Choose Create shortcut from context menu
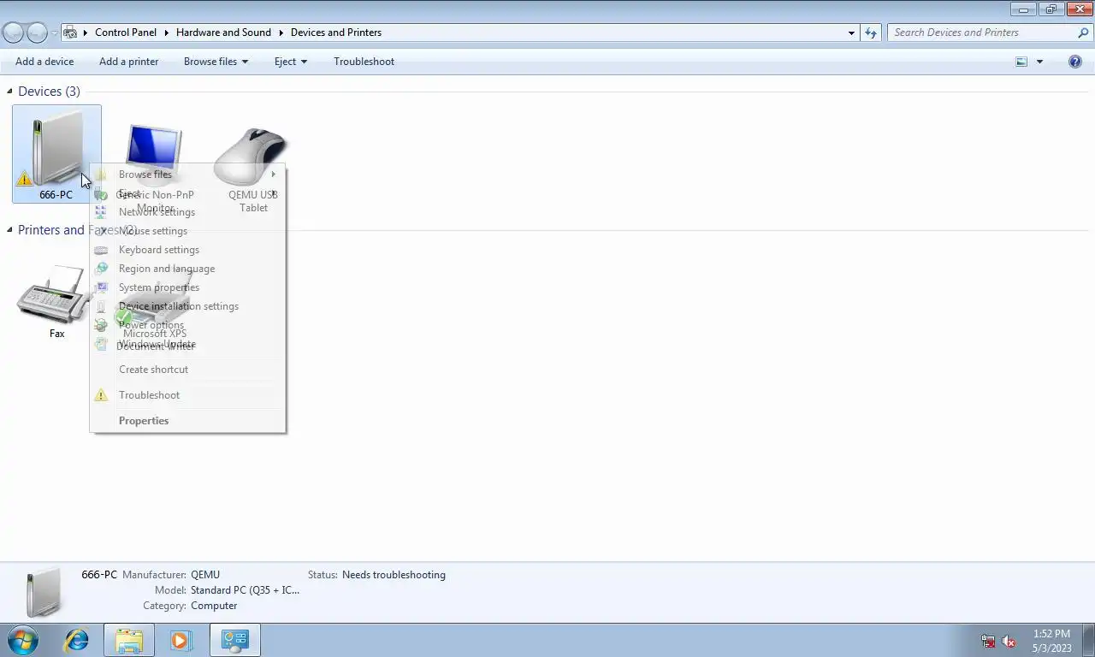This screenshot has height=657, width=1095. [187, 370]
